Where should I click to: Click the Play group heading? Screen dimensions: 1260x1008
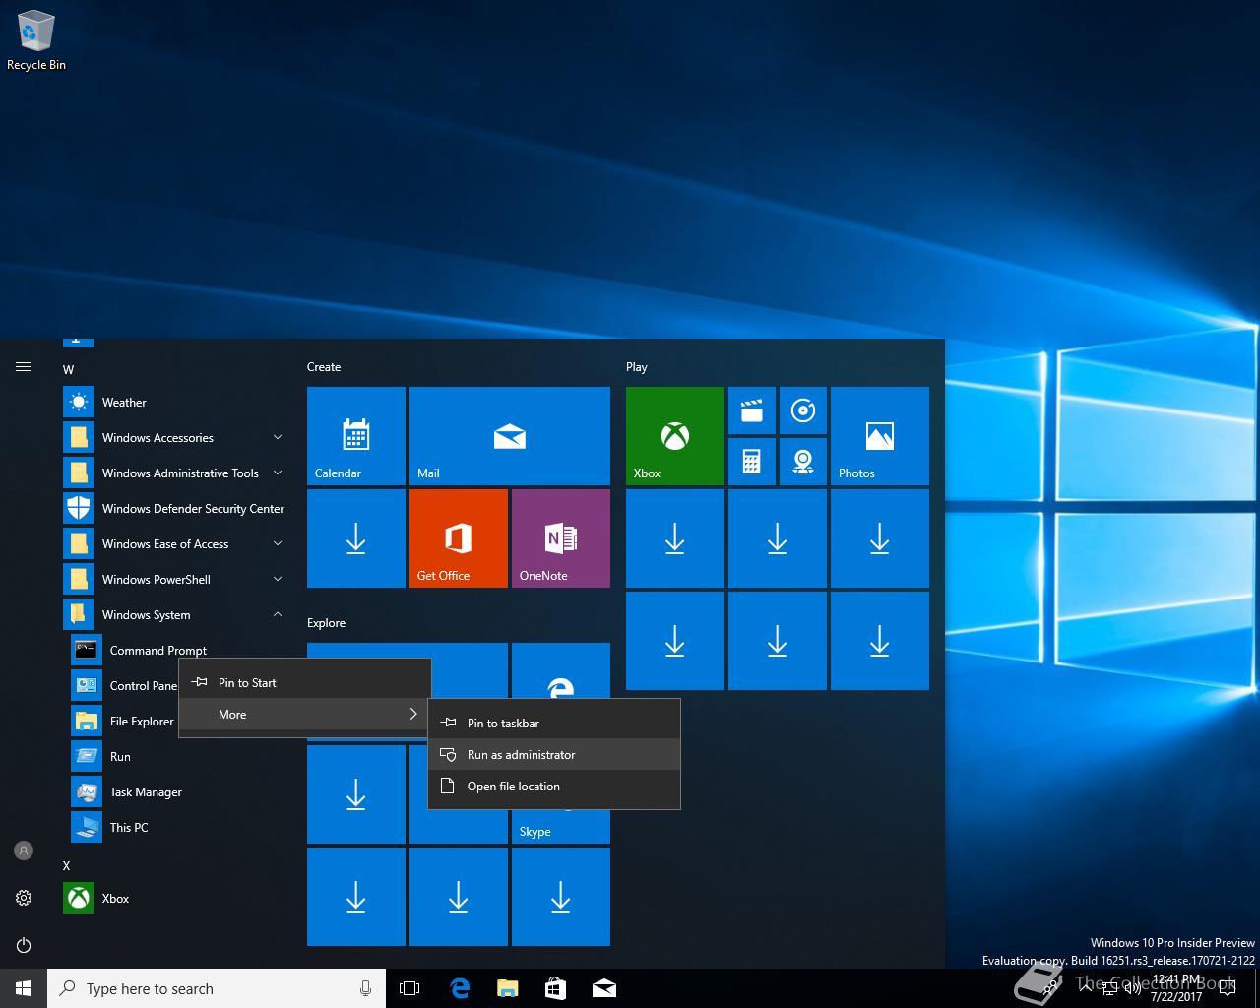tap(637, 367)
